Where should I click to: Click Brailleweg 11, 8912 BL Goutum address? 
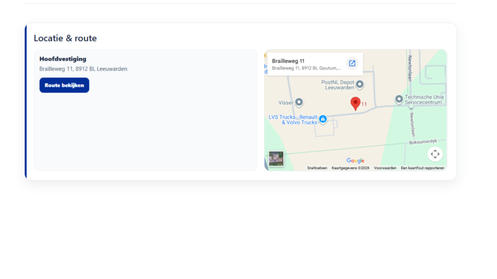pyautogui.click(x=307, y=68)
